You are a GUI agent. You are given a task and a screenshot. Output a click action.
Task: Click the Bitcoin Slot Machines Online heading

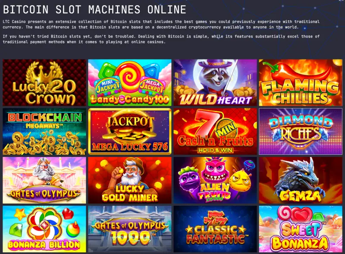pyautogui.click(x=94, y=9)
